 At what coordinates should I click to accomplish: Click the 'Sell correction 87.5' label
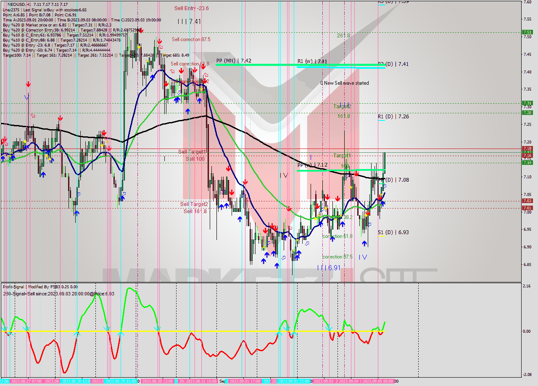click(191, 39)
